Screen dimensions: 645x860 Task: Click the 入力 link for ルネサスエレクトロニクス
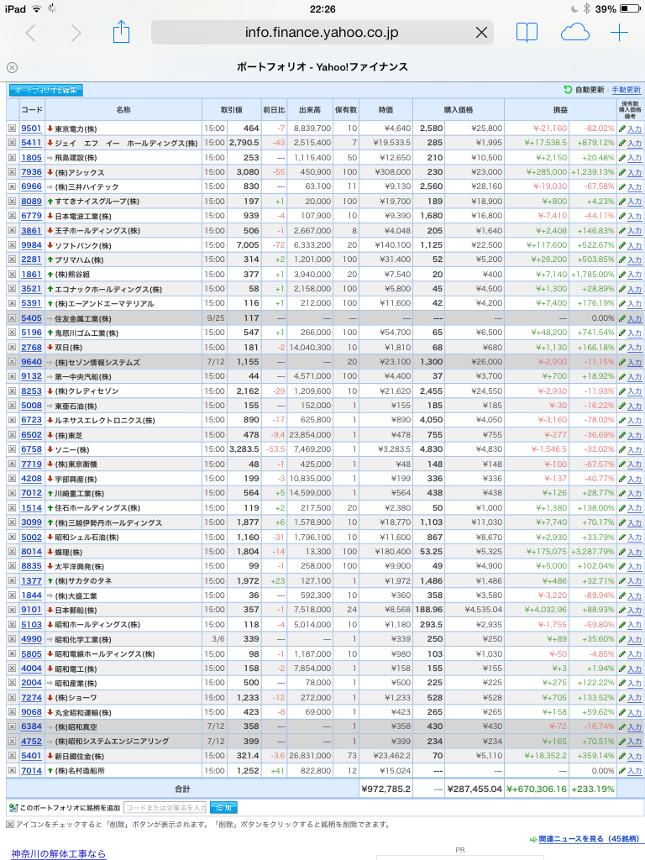[x=635, y=421]
